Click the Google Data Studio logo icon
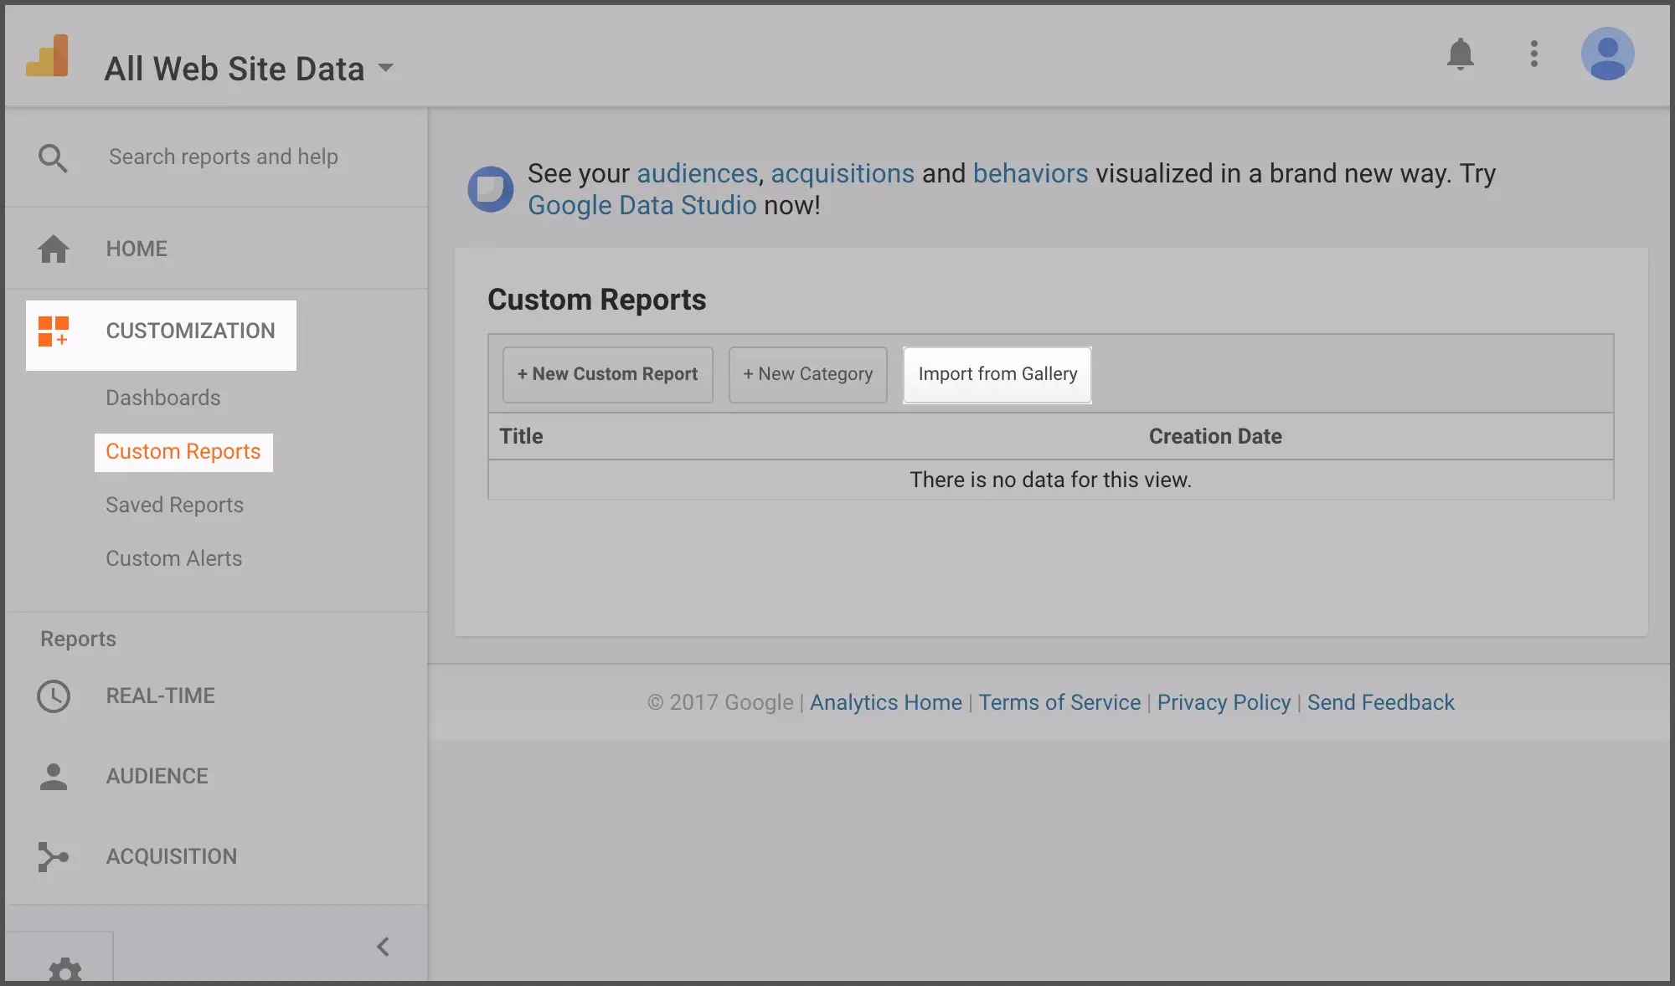This screenshot has height=986, width=1675. click(x=491, y=189)
